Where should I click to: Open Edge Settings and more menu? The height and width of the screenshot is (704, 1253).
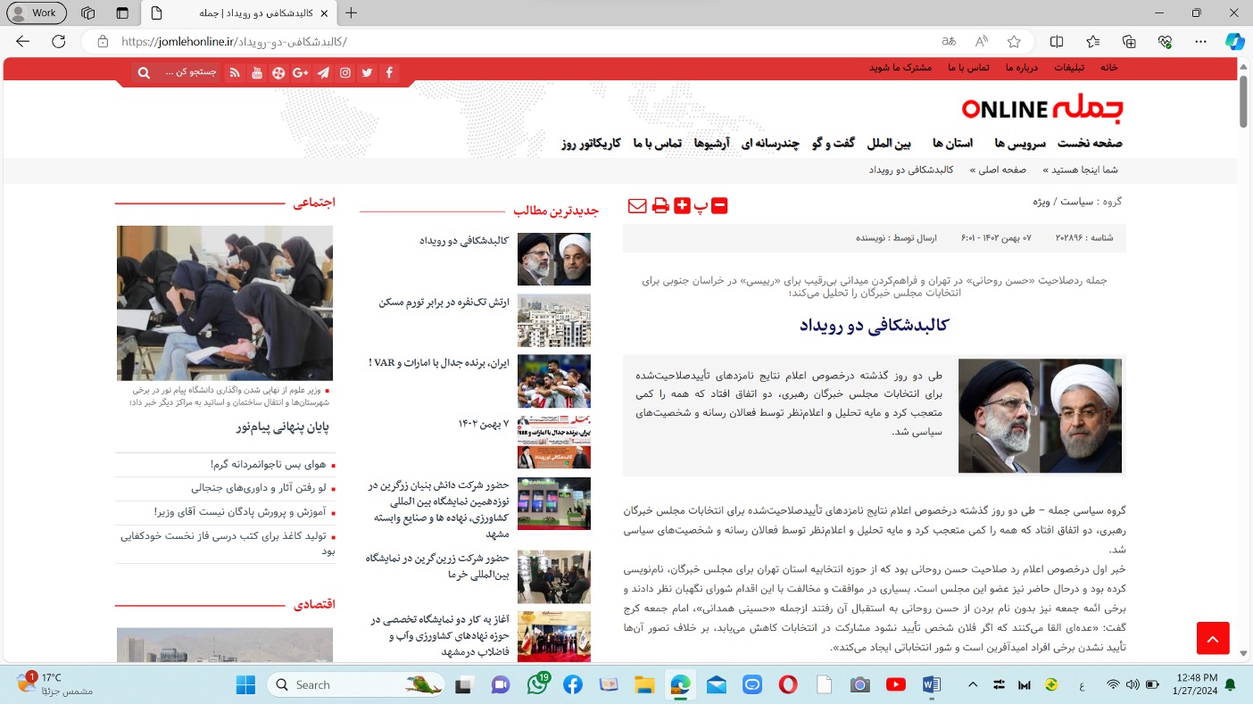pos(1200,41)
